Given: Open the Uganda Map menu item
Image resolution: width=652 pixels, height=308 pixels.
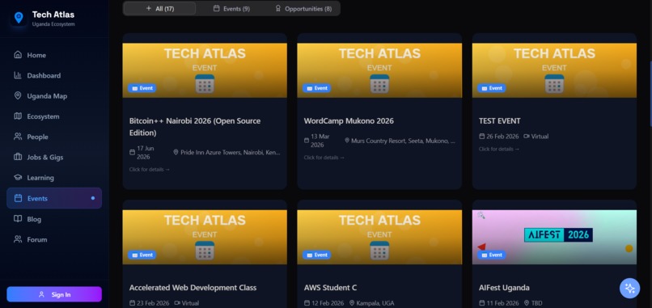Looking at the screenshot, I should (54, 95).
